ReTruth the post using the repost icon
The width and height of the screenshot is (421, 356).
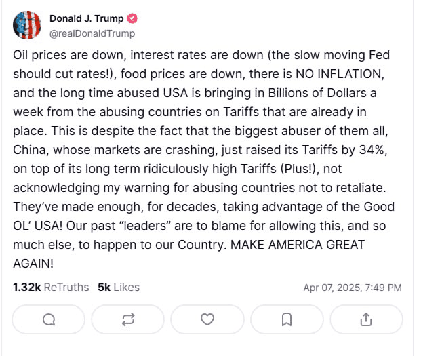tap(128, 319)
